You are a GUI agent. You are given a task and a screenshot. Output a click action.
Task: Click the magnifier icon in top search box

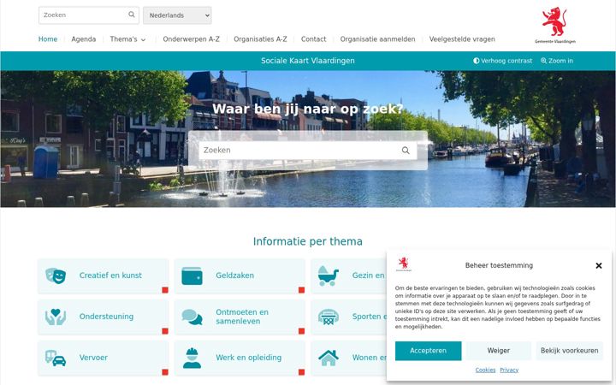point(132,15)
